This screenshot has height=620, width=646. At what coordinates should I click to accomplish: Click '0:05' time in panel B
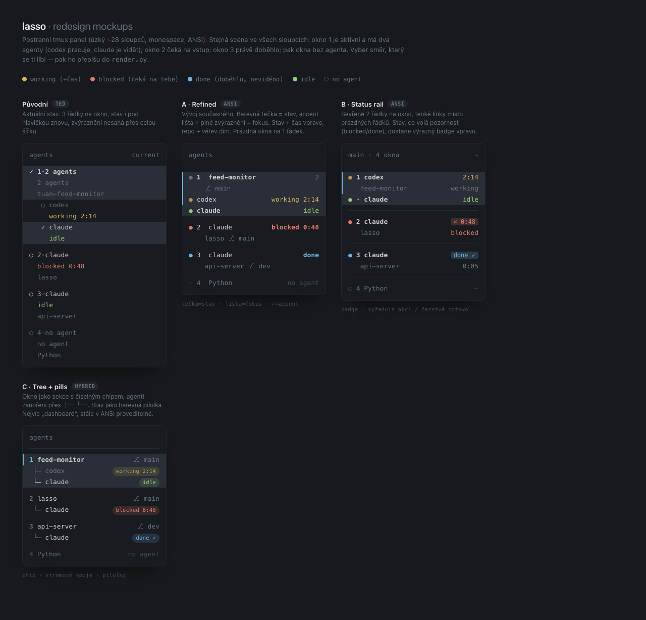click(470, 266)
